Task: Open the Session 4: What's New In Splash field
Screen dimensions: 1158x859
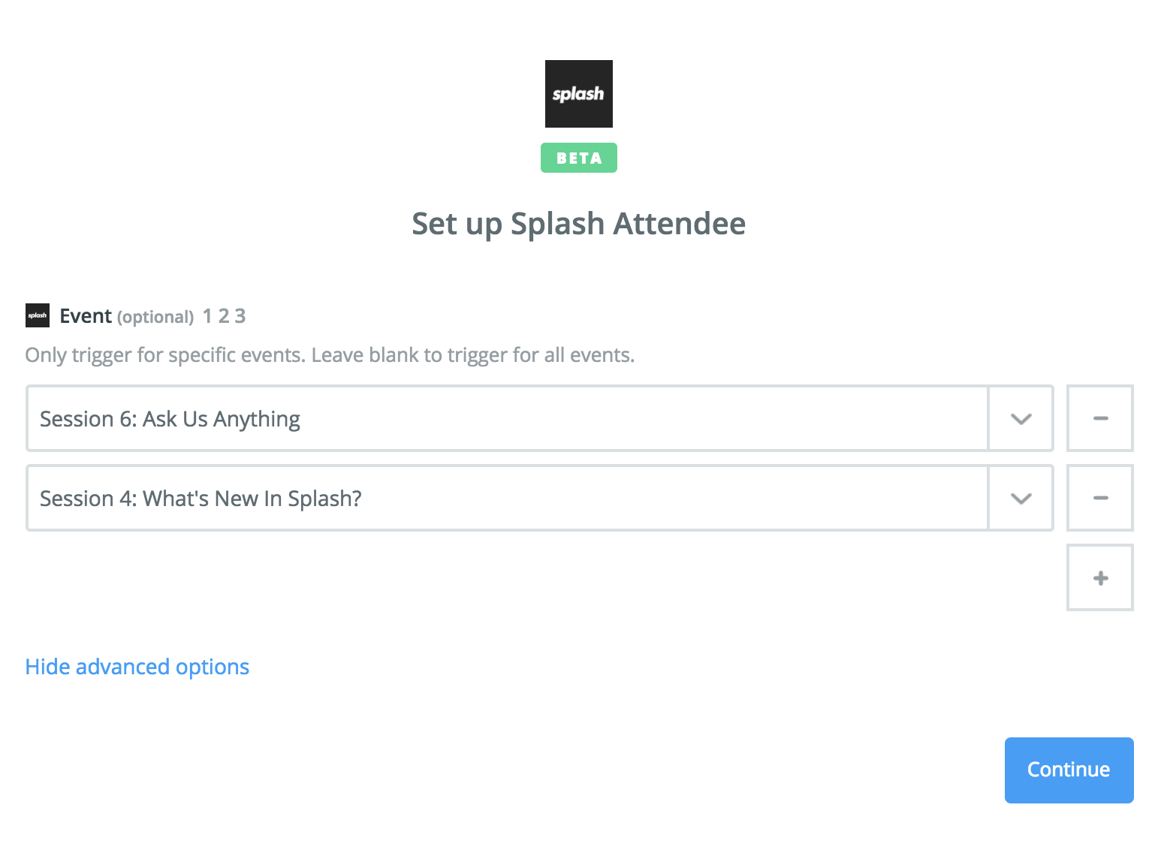Action: (x=508, y=498)
